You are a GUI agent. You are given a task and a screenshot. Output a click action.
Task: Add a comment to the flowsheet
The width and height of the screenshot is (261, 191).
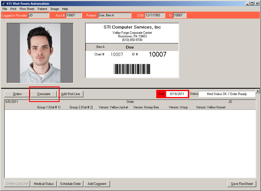(97, 184)
